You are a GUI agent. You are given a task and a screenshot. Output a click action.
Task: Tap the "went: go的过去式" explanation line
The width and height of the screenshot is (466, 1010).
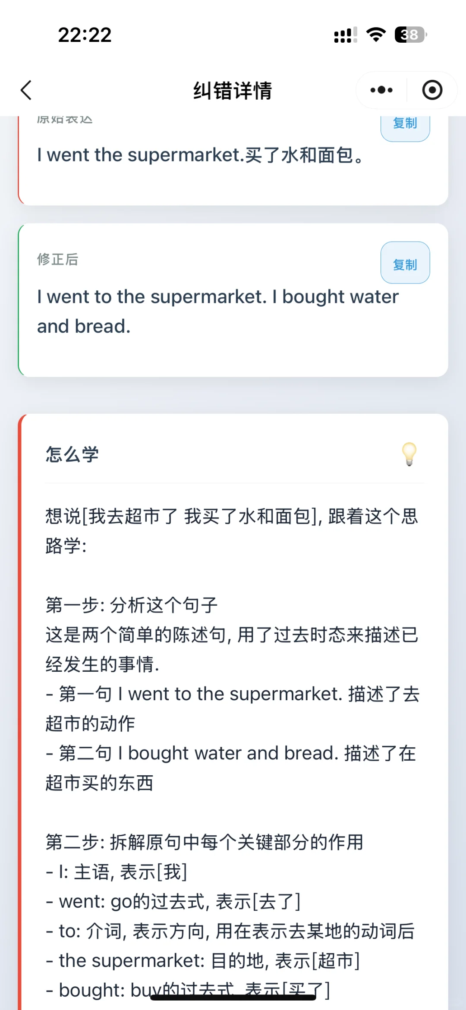pyautogui.click(x=173, y=901)
